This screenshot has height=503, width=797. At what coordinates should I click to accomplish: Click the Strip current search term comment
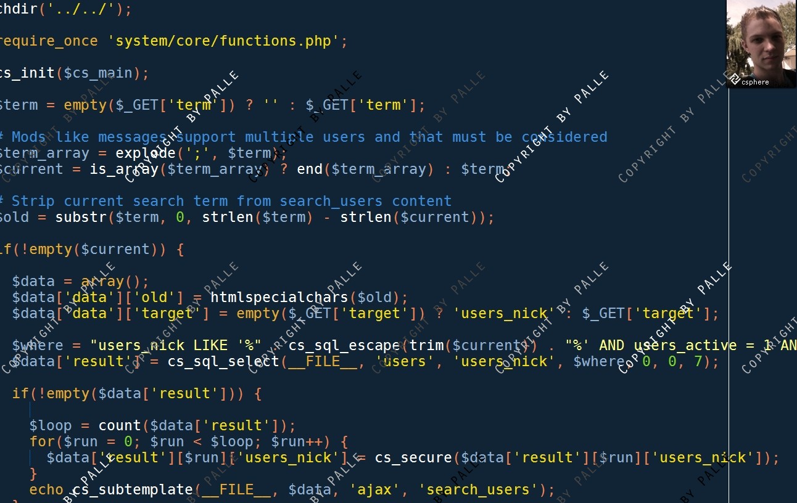click(x=225, y=201)
